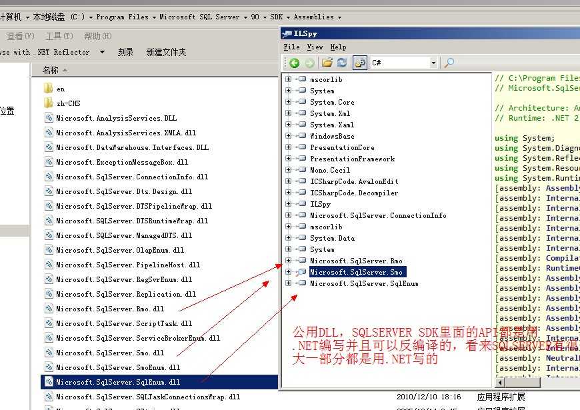Select the Microsoft.SqlServer.SmoEnum.dll file
This screenshot has height=410, width=580.
click(118, 367)
